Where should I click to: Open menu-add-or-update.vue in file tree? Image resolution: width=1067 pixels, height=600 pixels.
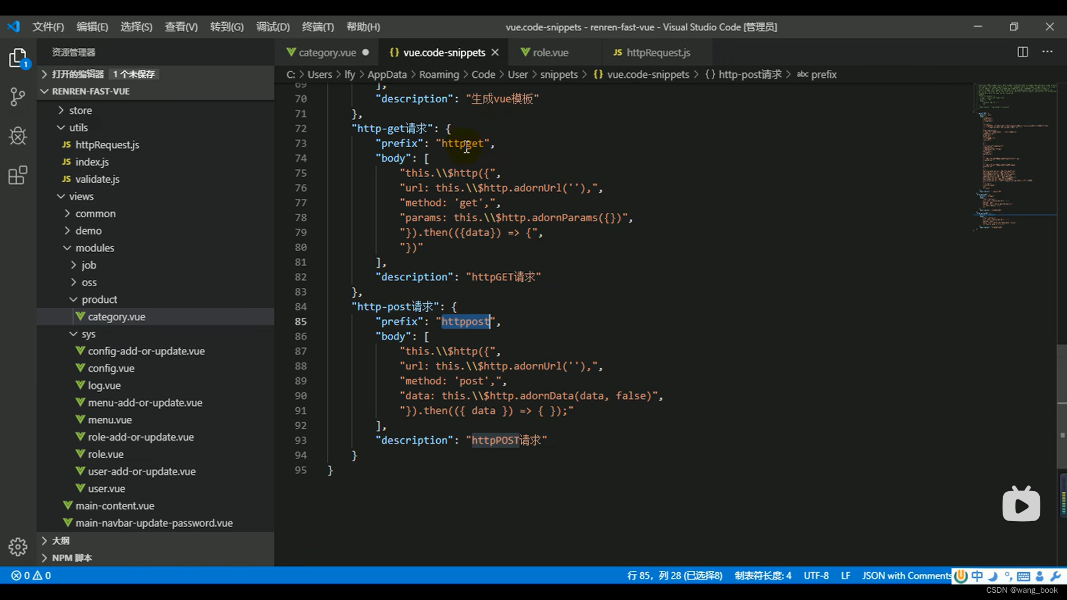pos(145,403)
